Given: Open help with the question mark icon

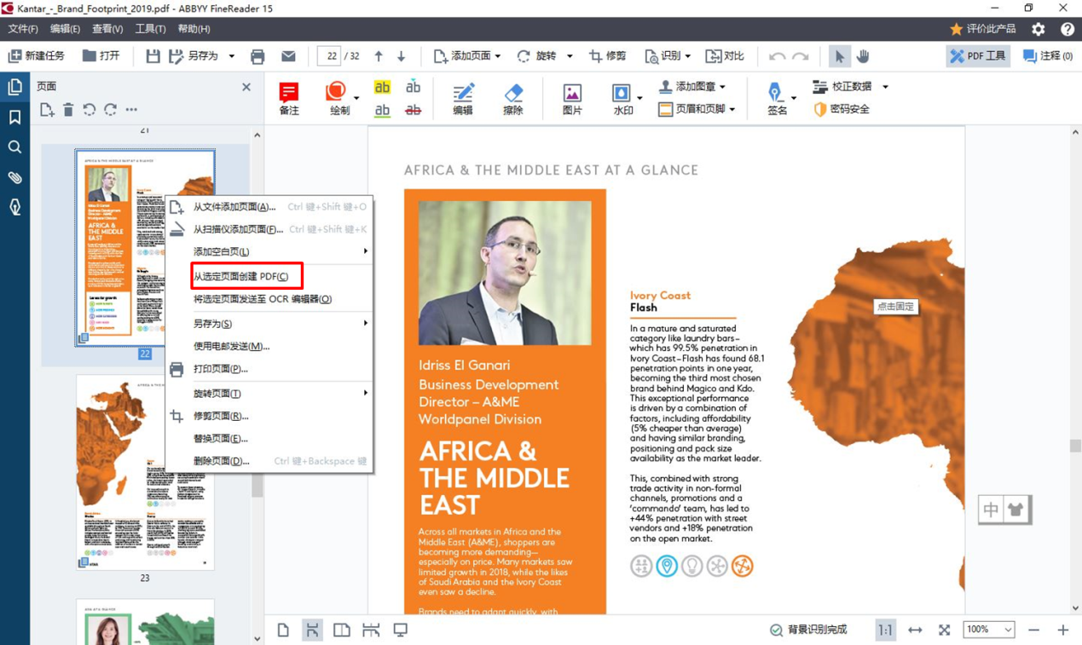Looking at the screenshot, I should [x=1067, y=29].
